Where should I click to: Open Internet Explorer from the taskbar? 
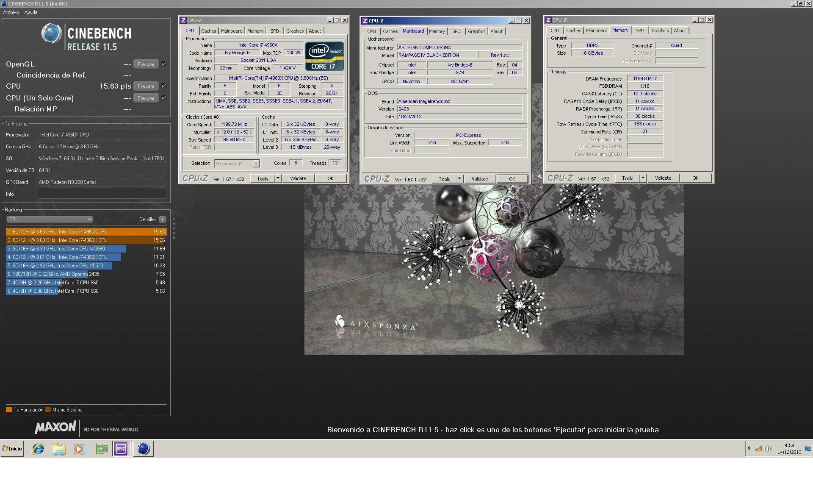click(38, 449)
